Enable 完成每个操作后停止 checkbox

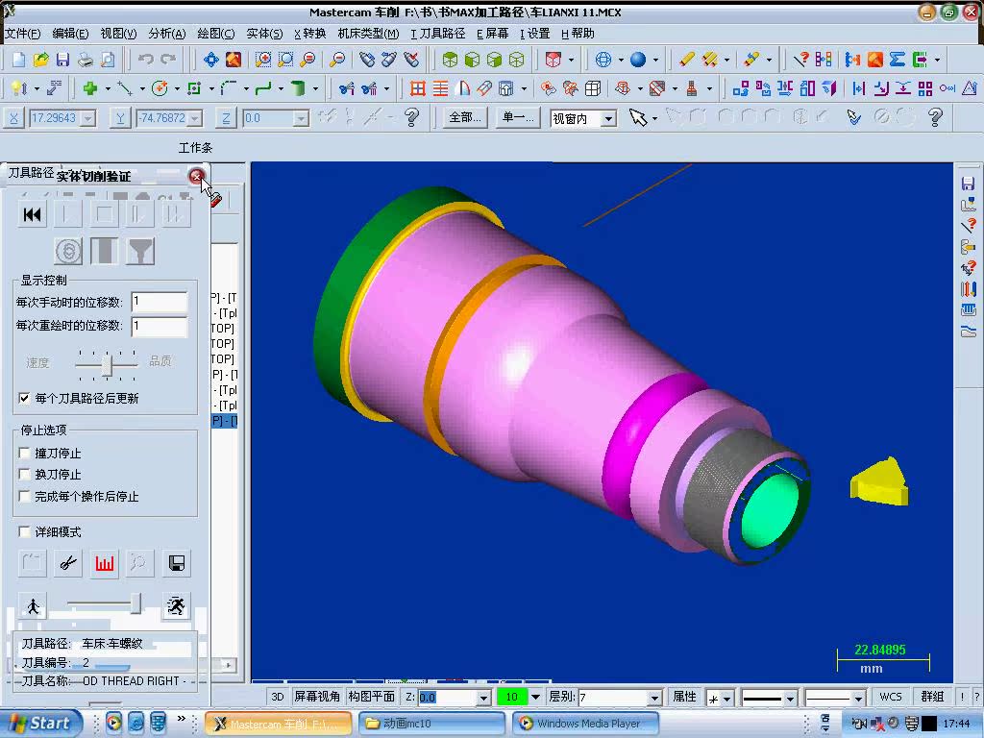[24, 496]
